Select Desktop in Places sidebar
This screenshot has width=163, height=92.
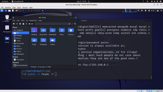(x=21, y=36)
